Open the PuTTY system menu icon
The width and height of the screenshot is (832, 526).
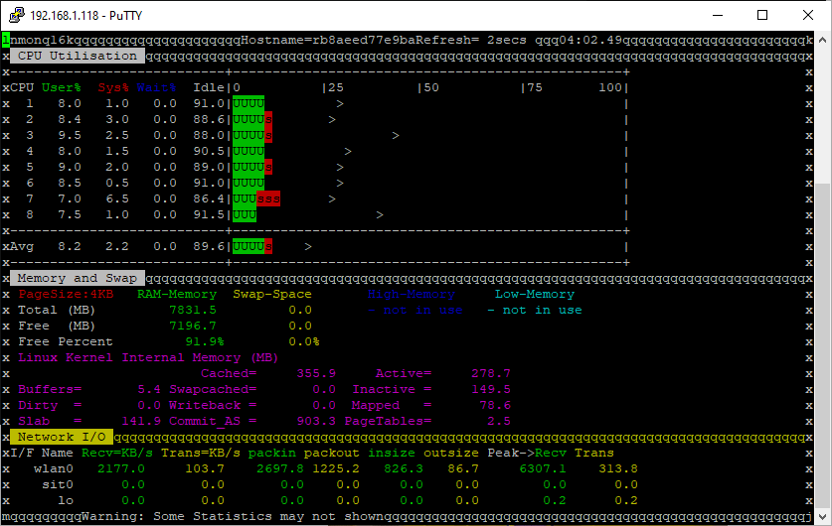pyautogui.click(x=17, y=15)
